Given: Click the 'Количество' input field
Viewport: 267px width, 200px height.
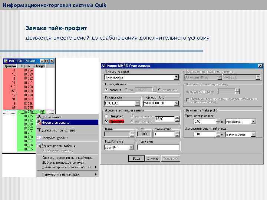Looking at the screenshot, I should [164, 134].
